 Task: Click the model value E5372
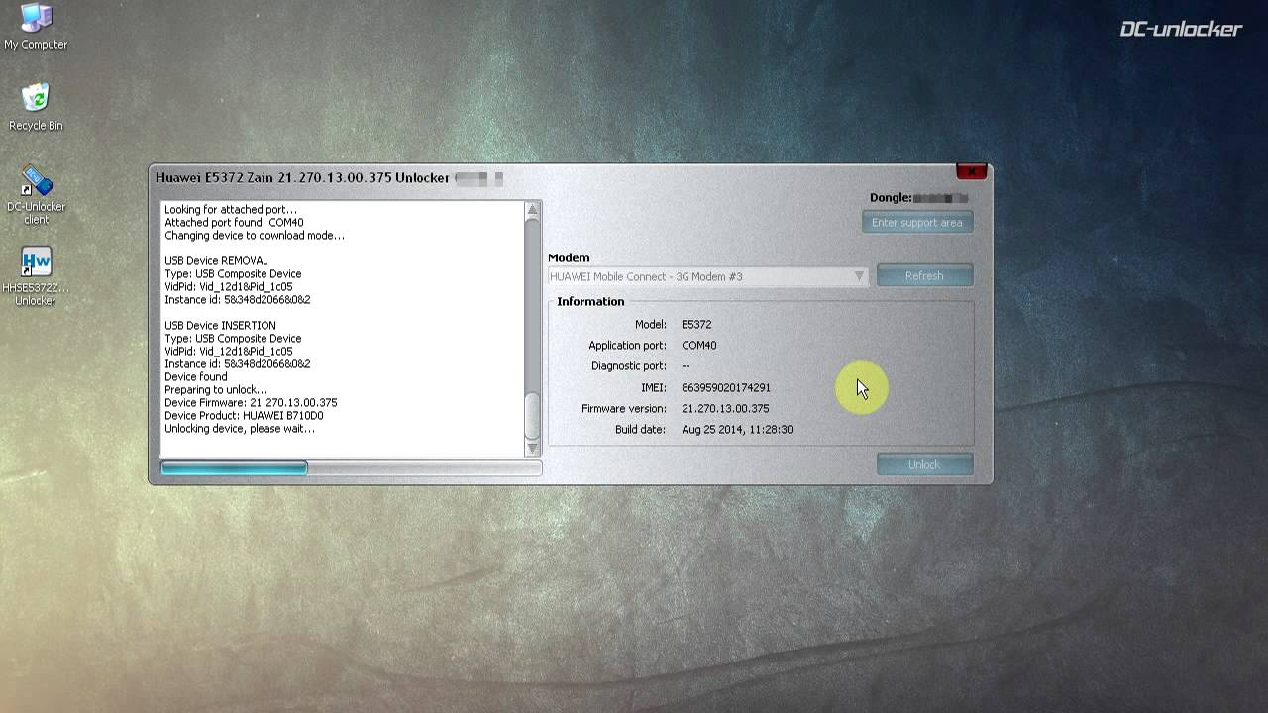tap(696, 324)
